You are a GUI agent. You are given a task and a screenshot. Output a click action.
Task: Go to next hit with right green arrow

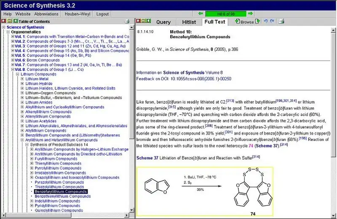click(250, 14)
